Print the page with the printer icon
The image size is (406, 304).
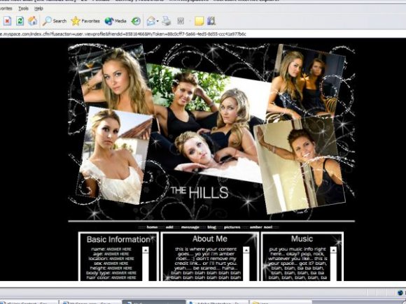tap(166, 21)
